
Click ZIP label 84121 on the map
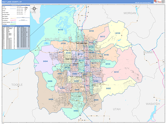tap(116, 72)
